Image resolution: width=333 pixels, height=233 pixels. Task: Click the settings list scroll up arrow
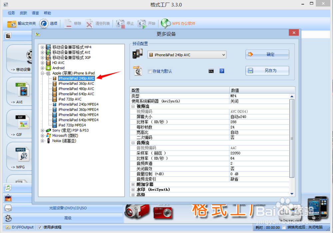point(292,96)
